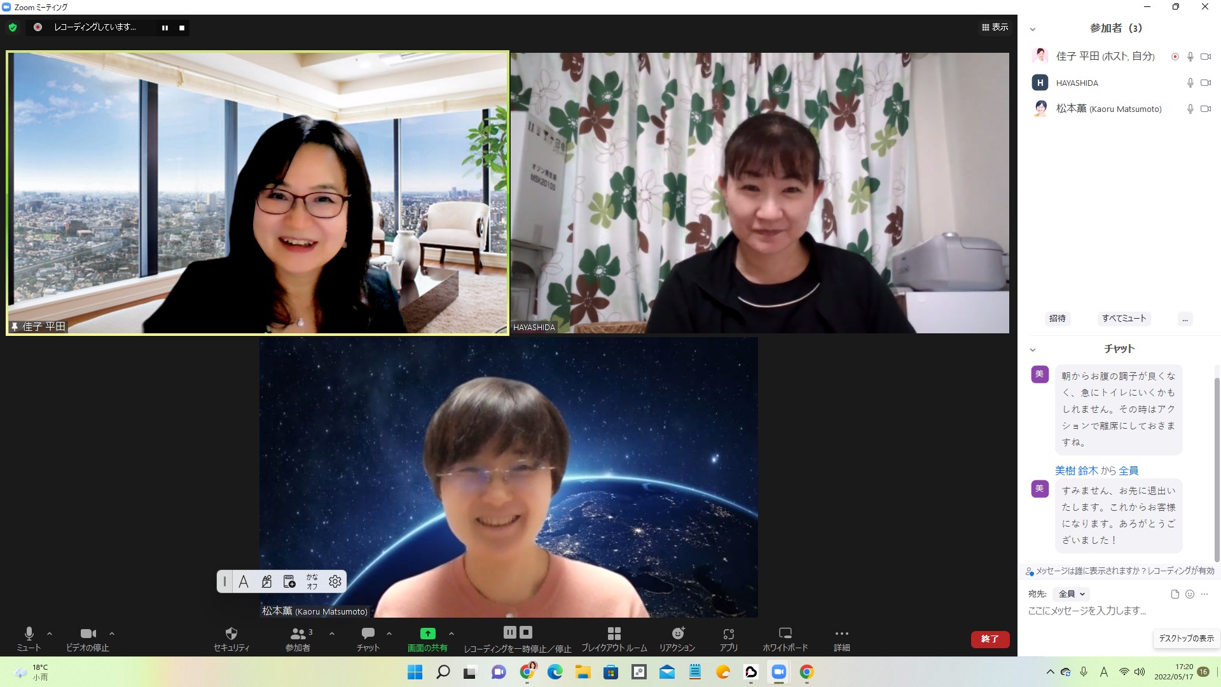Toggle camera for 佳子 平田 in participants list

click(x=1206, y=57)
